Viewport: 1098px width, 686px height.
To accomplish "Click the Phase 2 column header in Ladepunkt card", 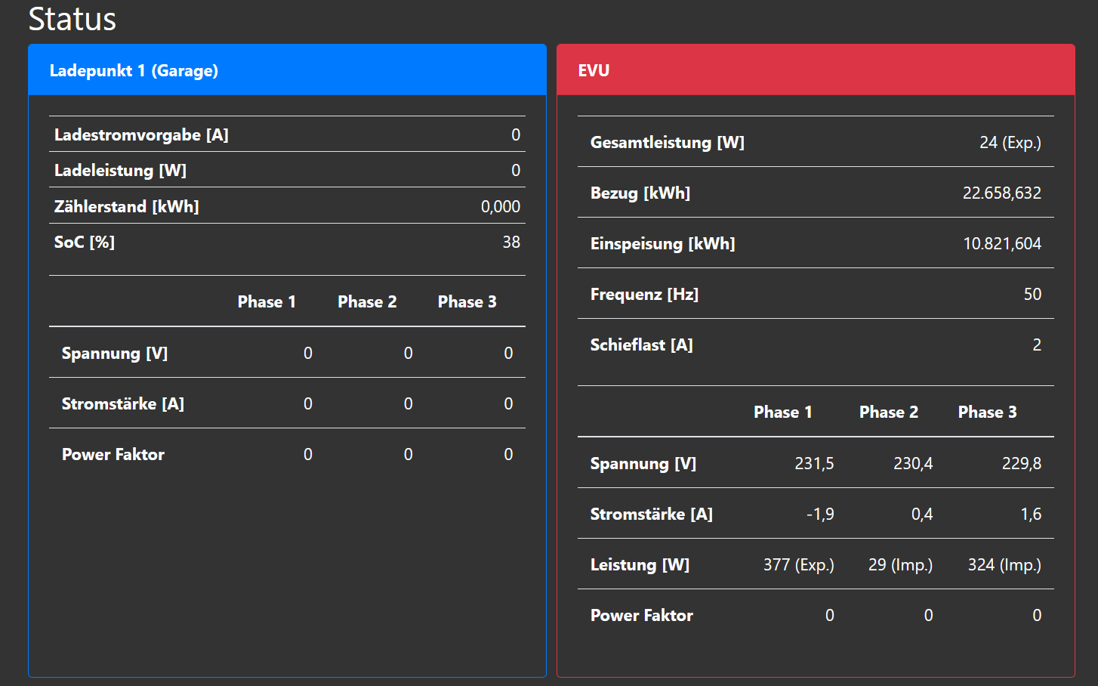I will pos(367,301).
